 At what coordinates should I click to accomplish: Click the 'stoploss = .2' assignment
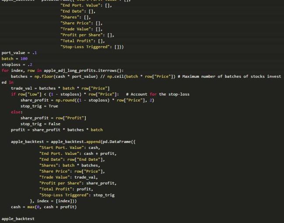point(17,65)
